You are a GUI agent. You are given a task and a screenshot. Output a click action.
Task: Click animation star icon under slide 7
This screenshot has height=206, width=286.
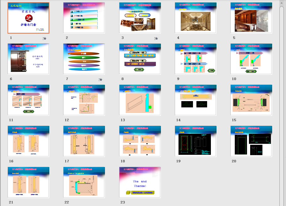[100, 80]
